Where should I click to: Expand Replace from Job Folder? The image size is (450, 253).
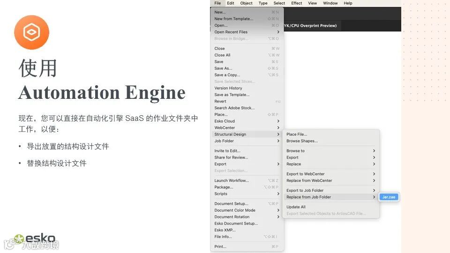point(331,197)
